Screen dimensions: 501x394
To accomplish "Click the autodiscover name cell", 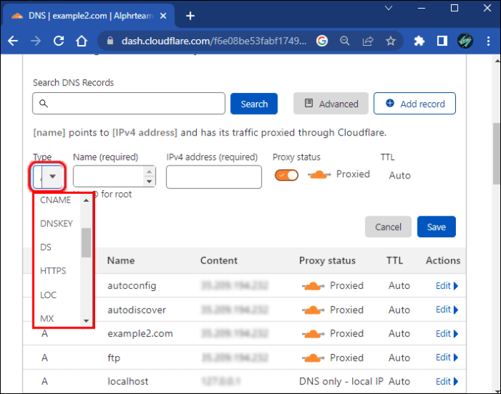I will tap(137, 310).
